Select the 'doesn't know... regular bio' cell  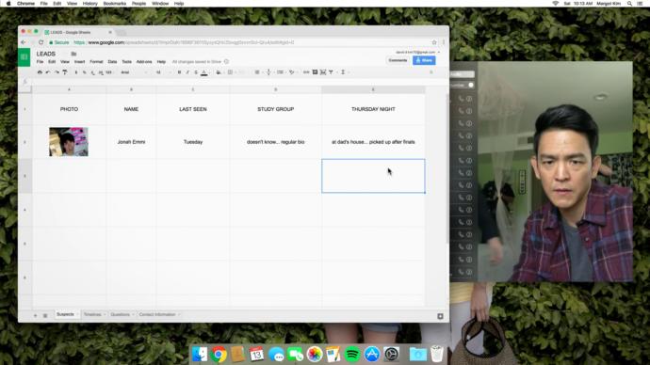click(x=276, y=142)
